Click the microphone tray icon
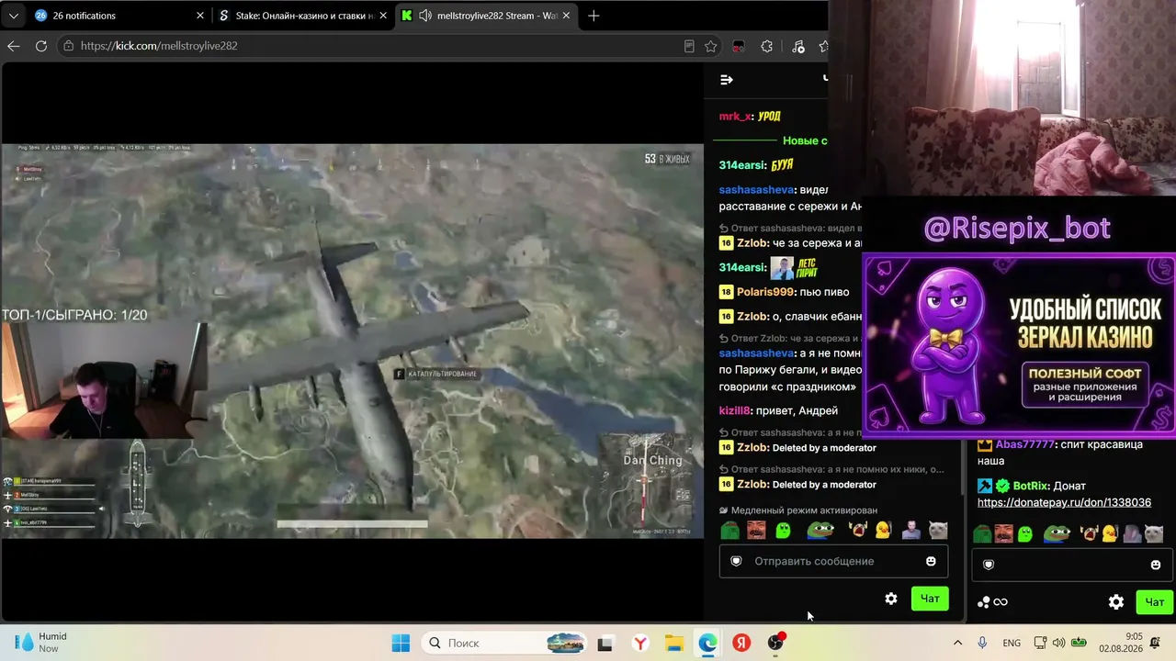The height and width of the screenshot is (661, 1176). pos(982,644)
